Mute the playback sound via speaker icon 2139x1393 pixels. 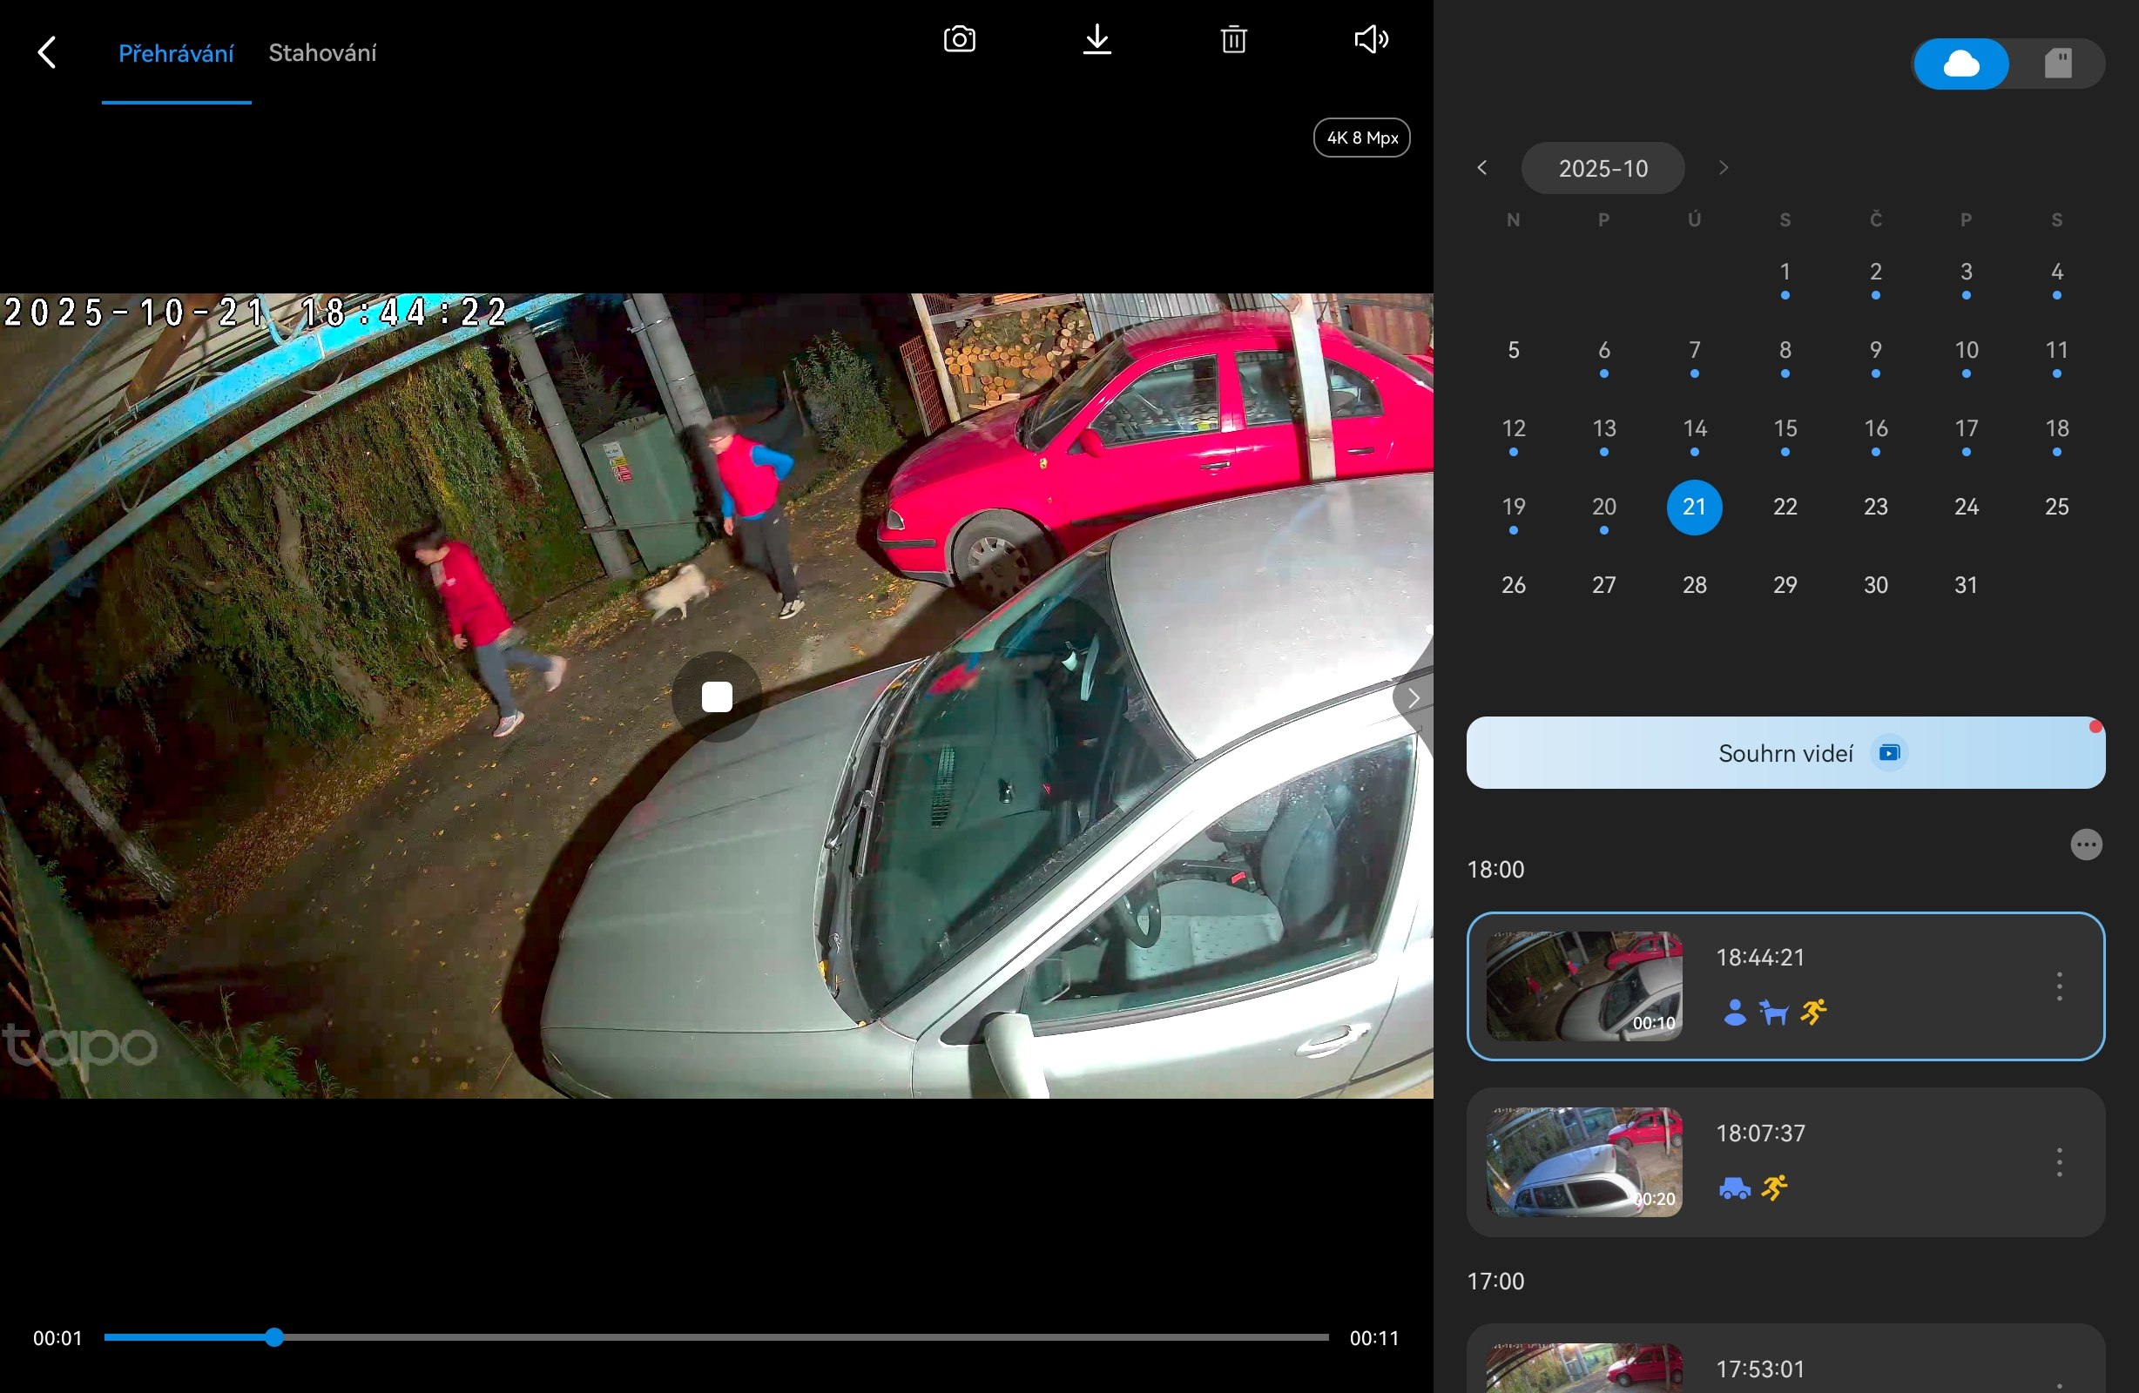(1371, 39)
